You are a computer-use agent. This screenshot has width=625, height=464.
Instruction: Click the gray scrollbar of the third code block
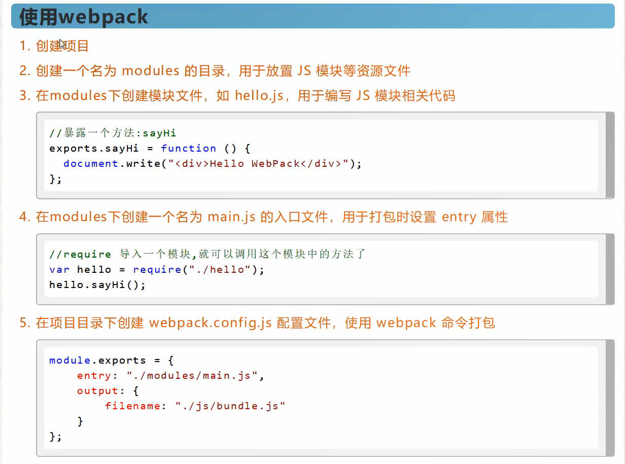pos(610,398)
